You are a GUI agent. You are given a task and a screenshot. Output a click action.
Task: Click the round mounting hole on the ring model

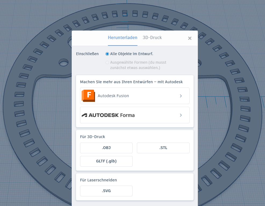64,63
